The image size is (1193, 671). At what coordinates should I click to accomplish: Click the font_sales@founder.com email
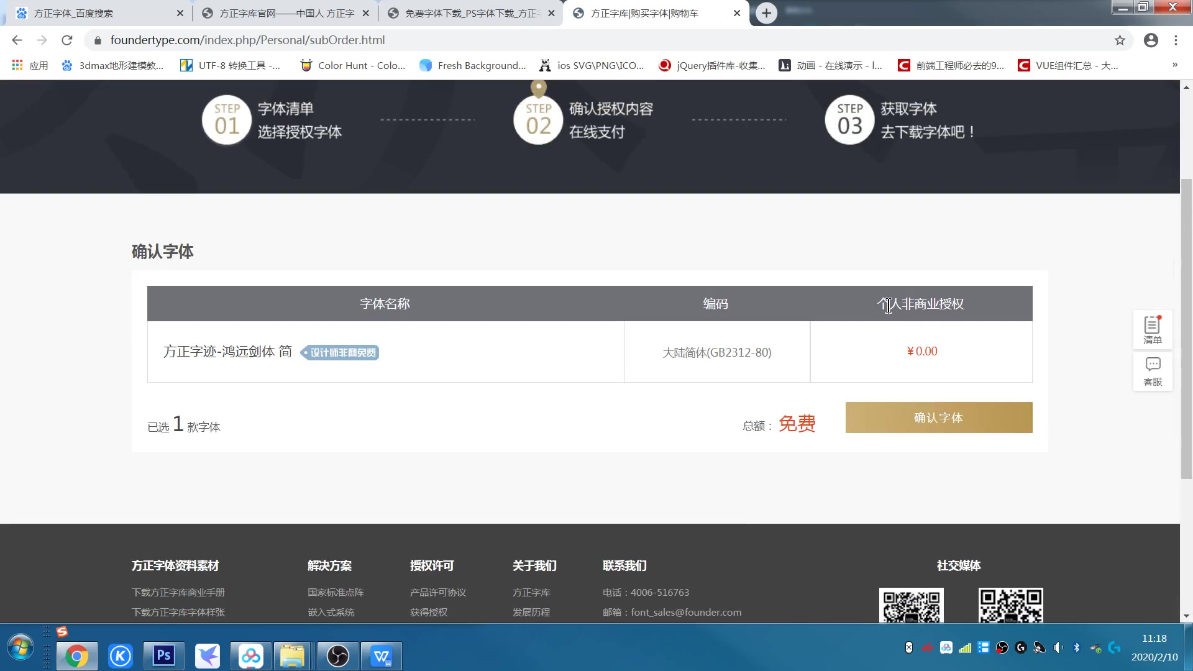[x=686, y=612]
